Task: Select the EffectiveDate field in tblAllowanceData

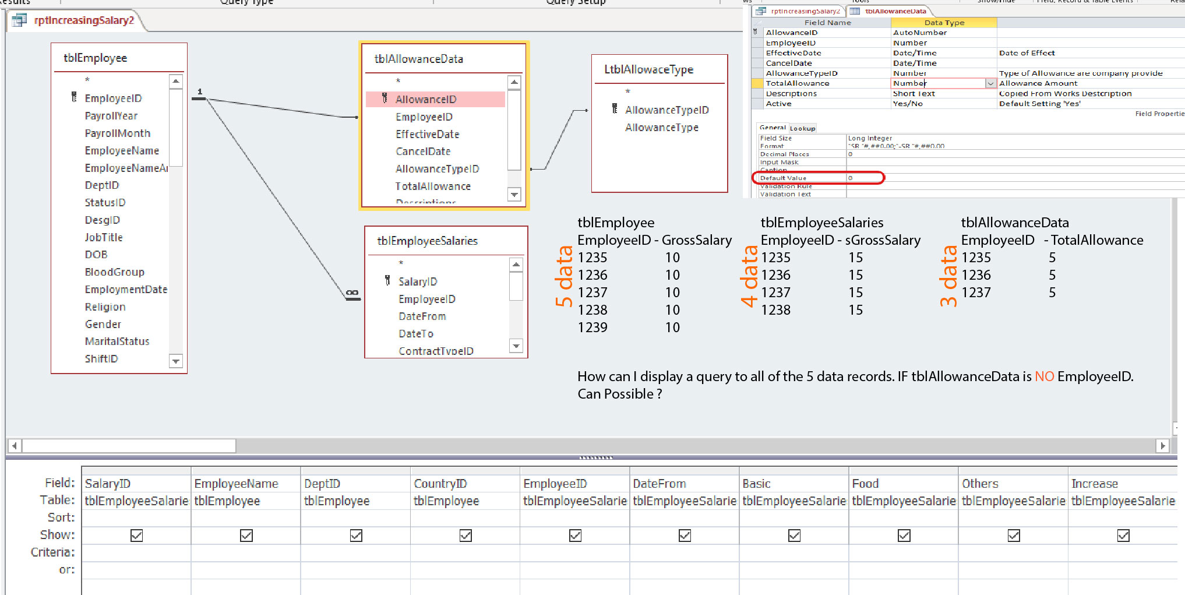Action: click(x=427, y=134)
